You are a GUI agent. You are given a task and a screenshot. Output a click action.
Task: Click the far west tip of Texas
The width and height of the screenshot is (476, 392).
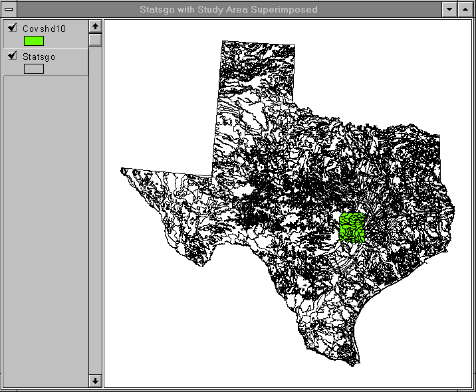124,171
